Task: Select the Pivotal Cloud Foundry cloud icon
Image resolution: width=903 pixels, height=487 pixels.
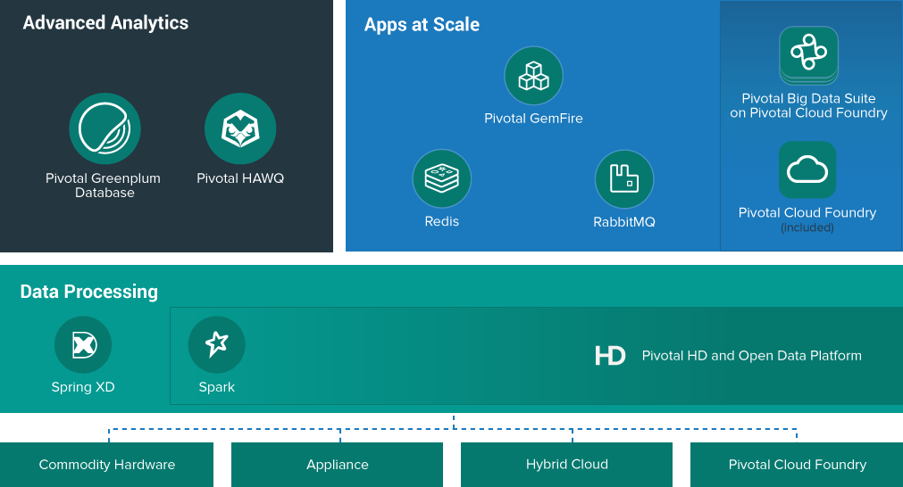Action: pyautogui.click(x=807, y=169)
